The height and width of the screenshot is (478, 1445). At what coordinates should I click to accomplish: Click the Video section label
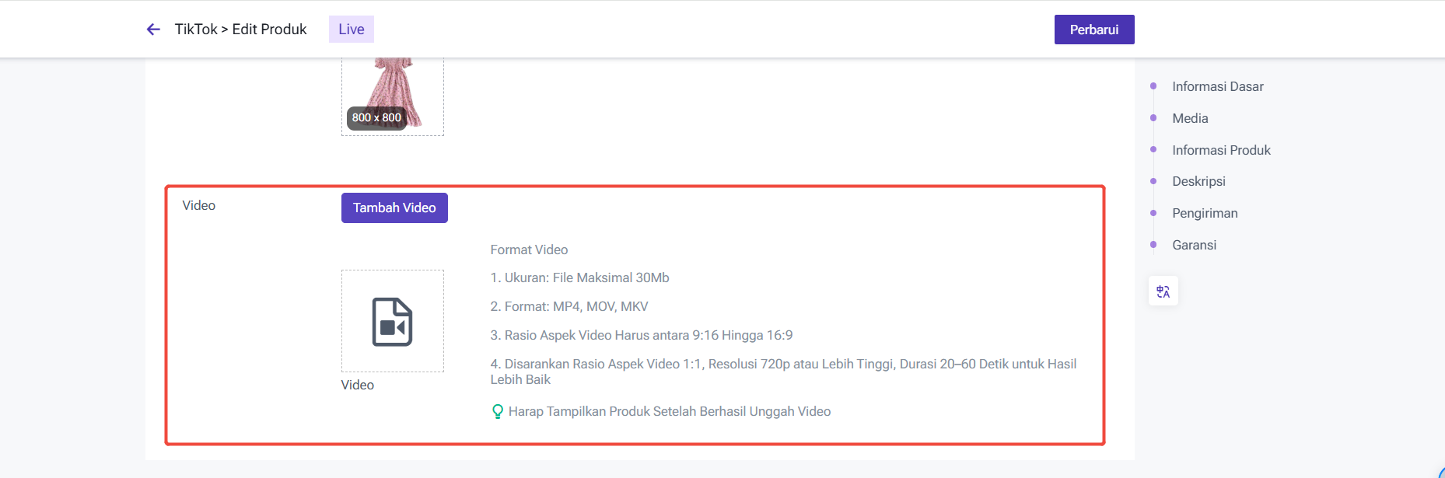pyautogui.click(x=198, y=205)
